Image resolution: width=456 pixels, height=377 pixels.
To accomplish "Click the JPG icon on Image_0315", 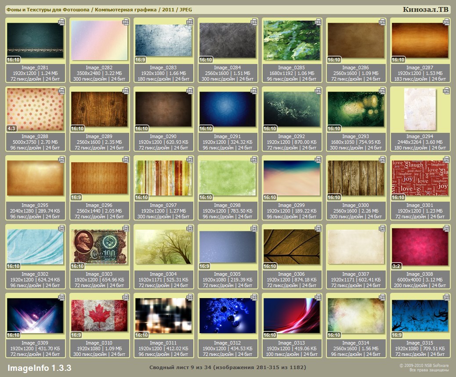I will pyautogui.click(x=446, y=297).
